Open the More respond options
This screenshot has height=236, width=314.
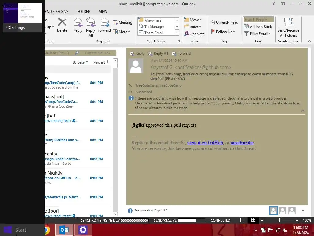(x=121, y=32)
